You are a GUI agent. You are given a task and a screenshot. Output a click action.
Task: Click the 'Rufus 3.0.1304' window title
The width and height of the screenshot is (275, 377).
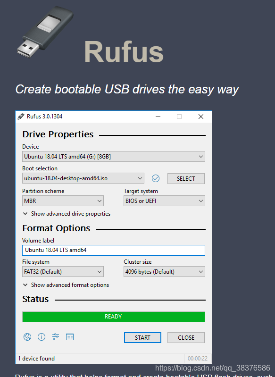(x=44, y=117)
